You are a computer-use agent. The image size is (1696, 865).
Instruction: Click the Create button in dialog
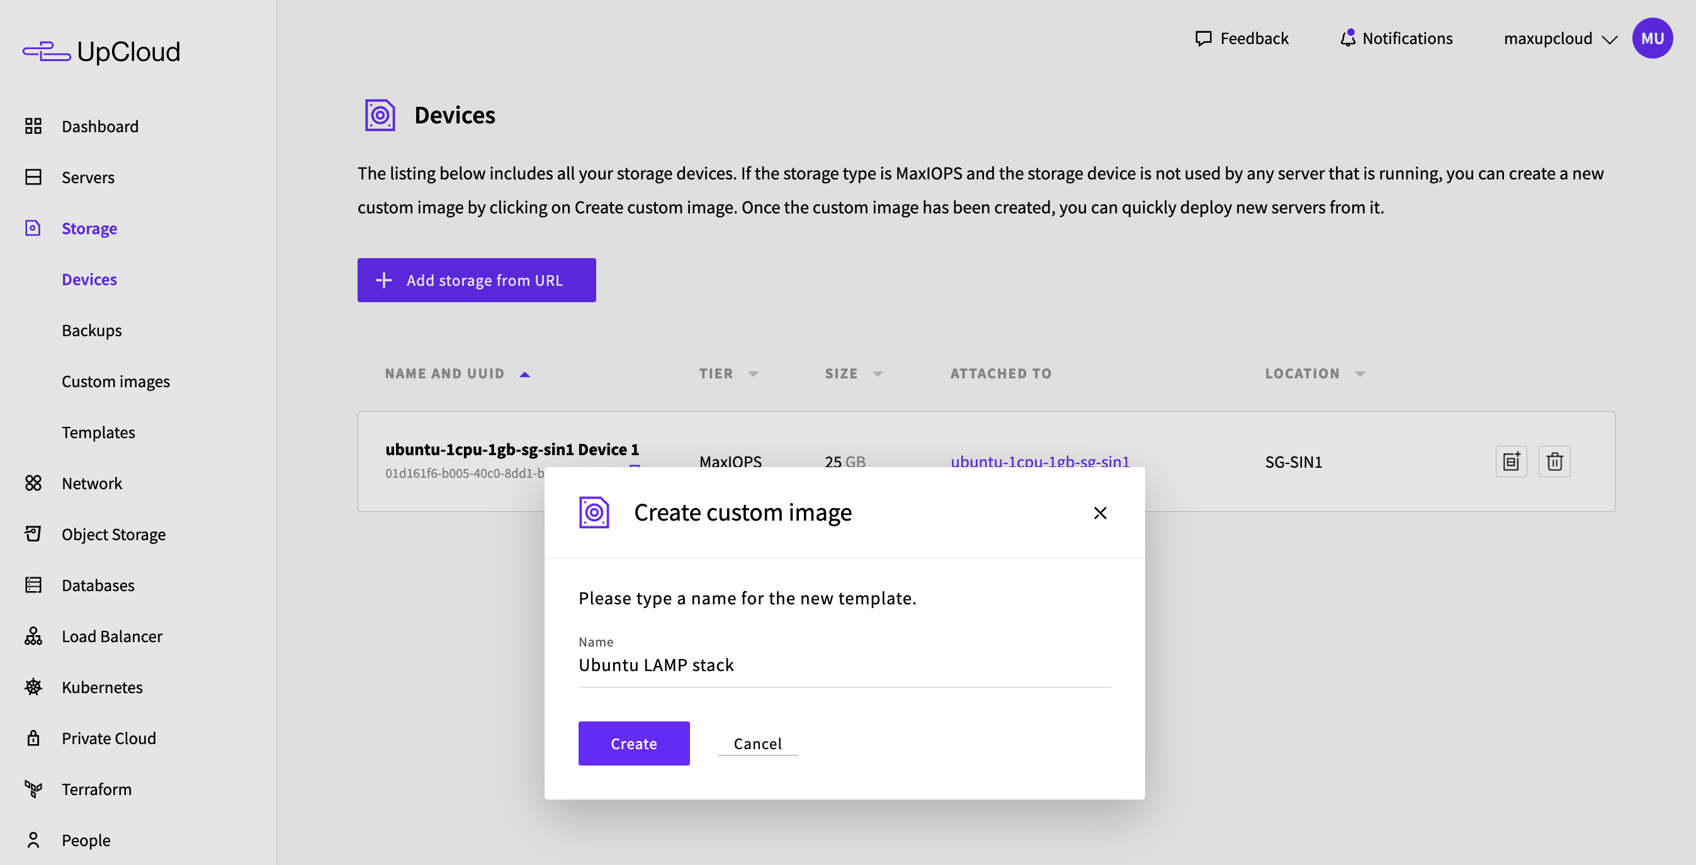pos(634,743)
